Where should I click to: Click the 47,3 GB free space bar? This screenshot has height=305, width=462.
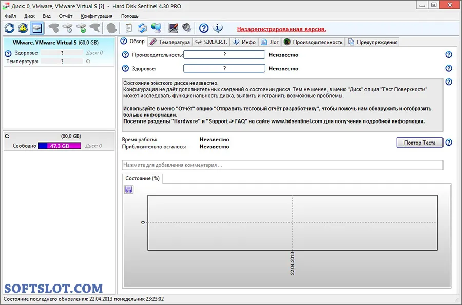click(60, 146)
